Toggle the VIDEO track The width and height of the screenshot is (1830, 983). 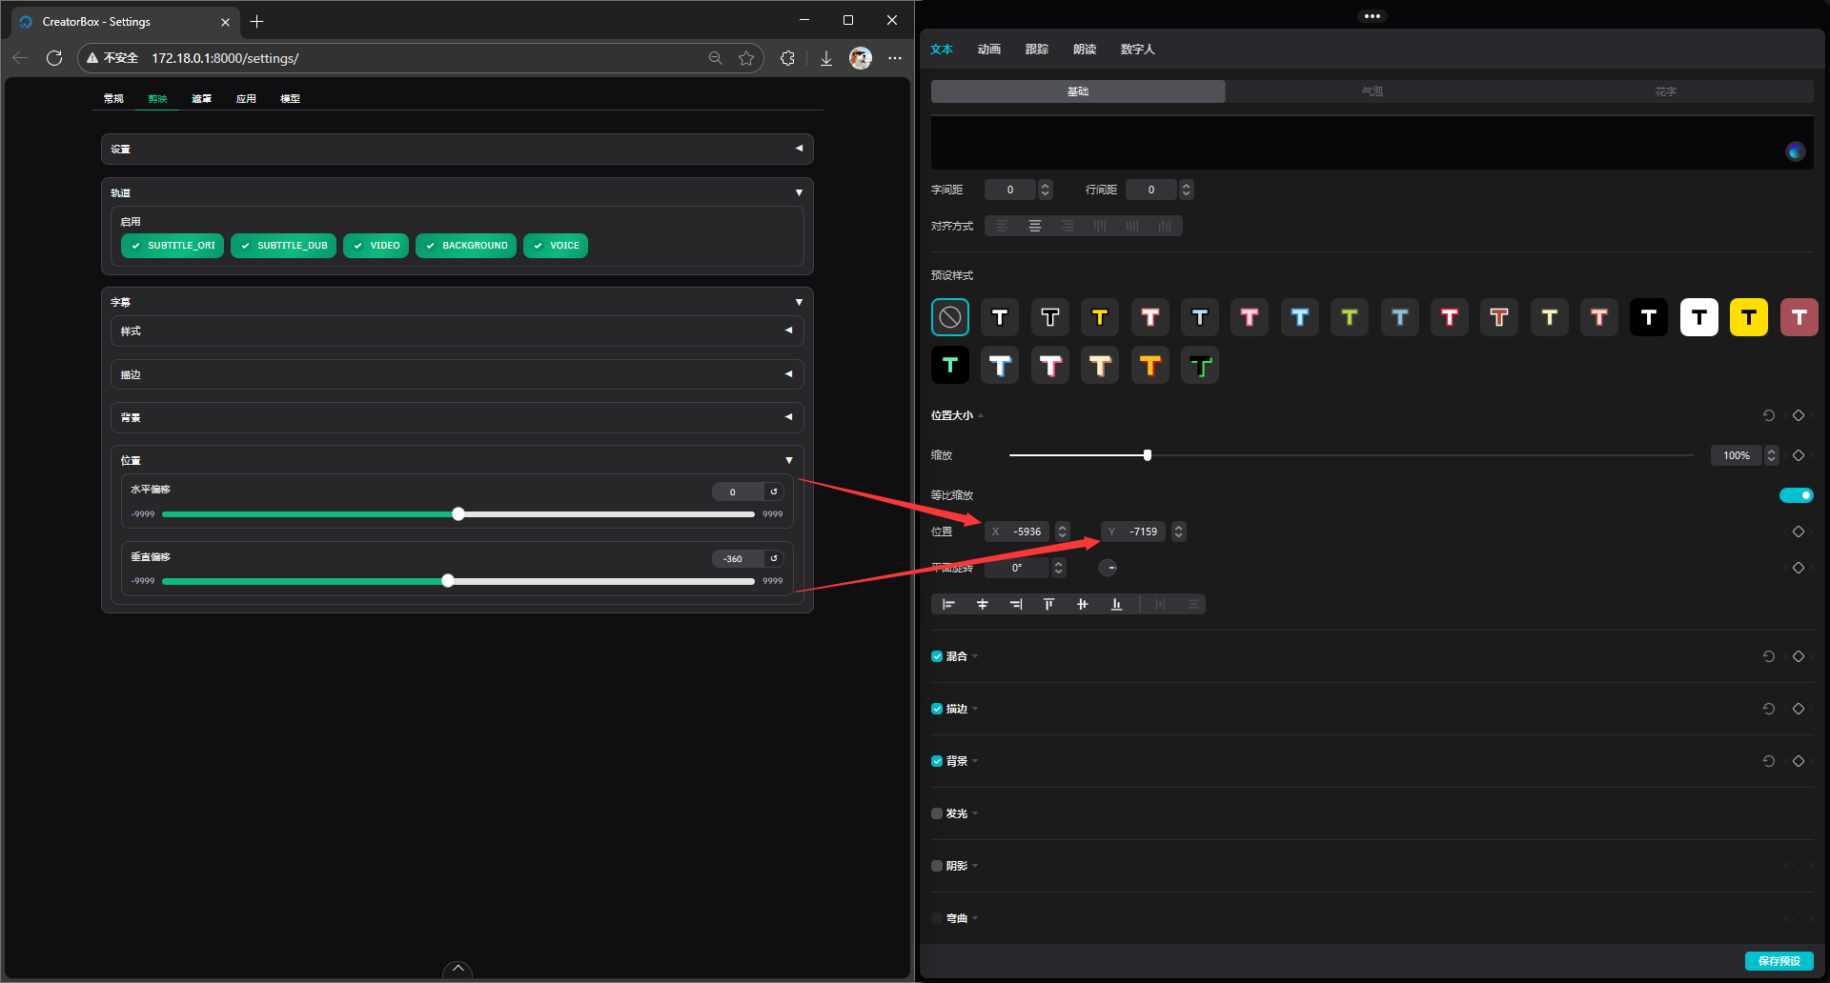376,246
